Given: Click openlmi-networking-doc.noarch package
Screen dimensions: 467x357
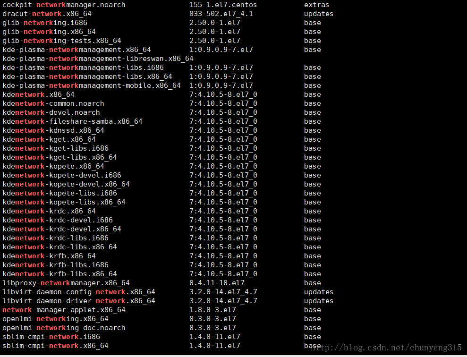Looking at the screenshot, I should pos(64,328).
